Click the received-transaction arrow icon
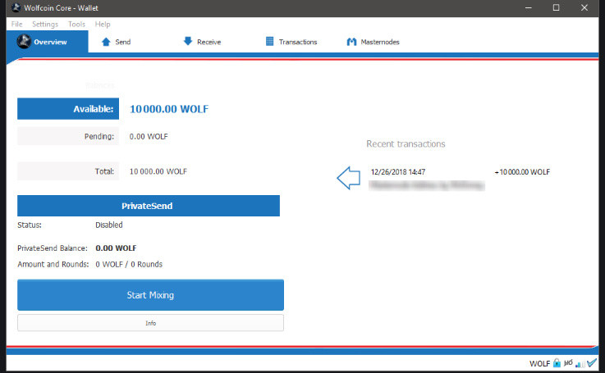The height and width of the screenshot is (373, 605). 348,178
